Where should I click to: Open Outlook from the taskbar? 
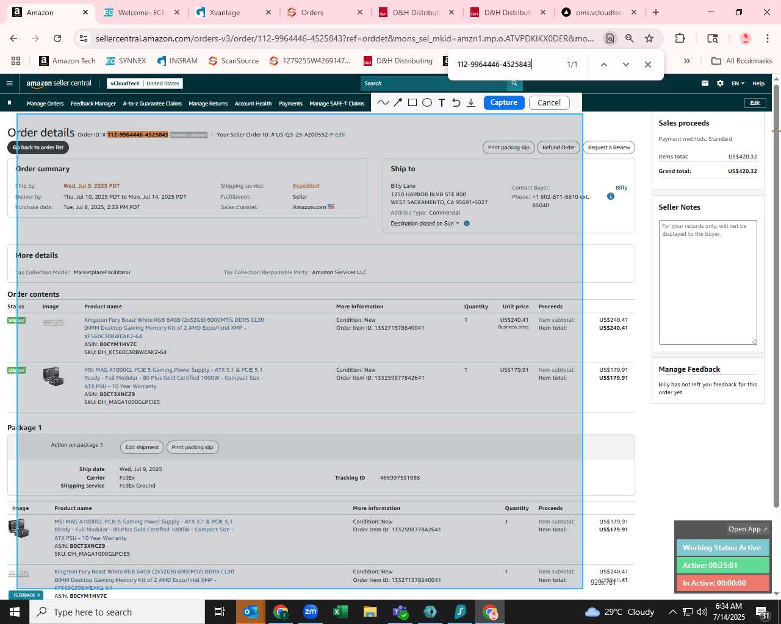coord(251,612)
